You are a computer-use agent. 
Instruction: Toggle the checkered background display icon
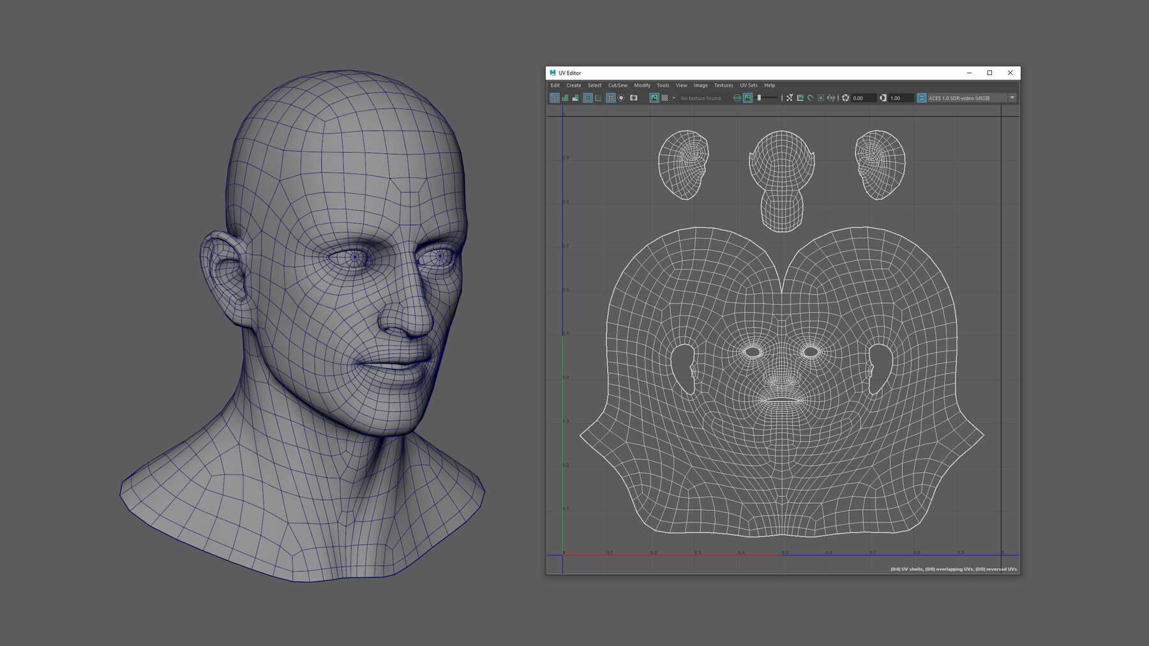point(664,98)
